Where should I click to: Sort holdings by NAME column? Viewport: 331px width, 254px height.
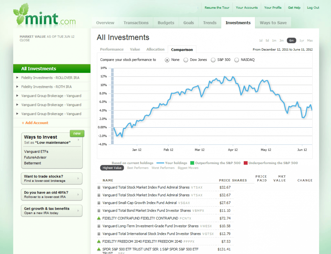pyautogui.click(x=108, y=180)
